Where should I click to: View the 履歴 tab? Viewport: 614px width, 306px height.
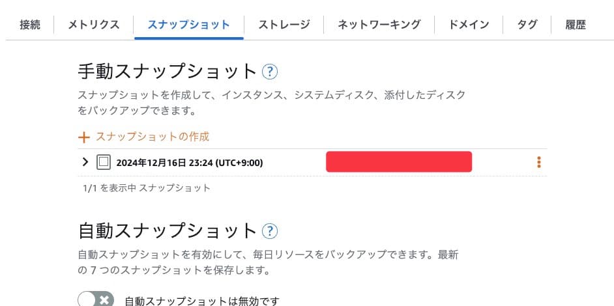click(576, 25)
